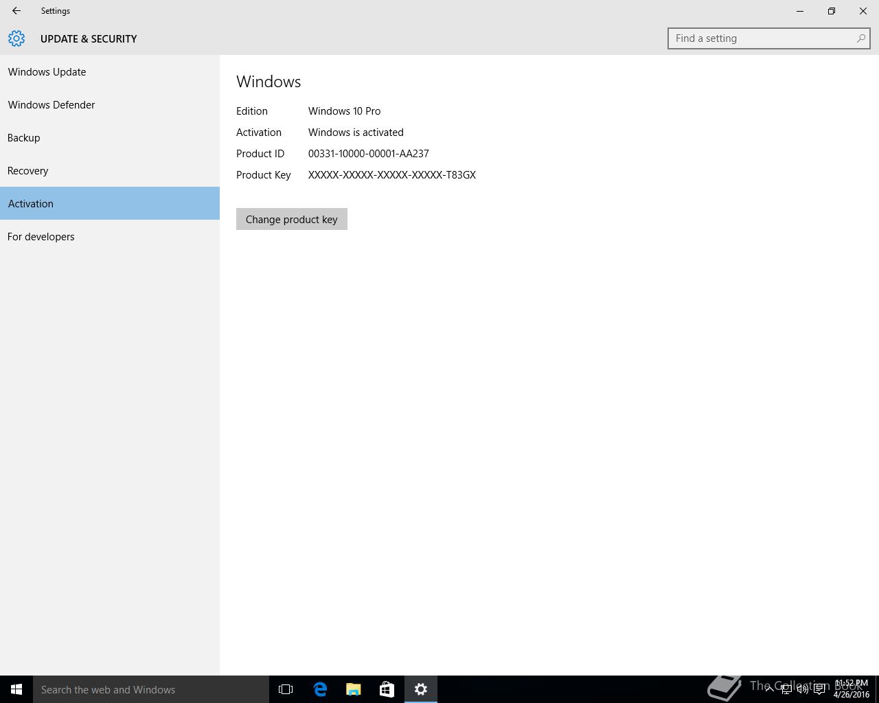Click the Search the web and Windows box
Viewport: 879px width, 703px height.
coord(151,689)
